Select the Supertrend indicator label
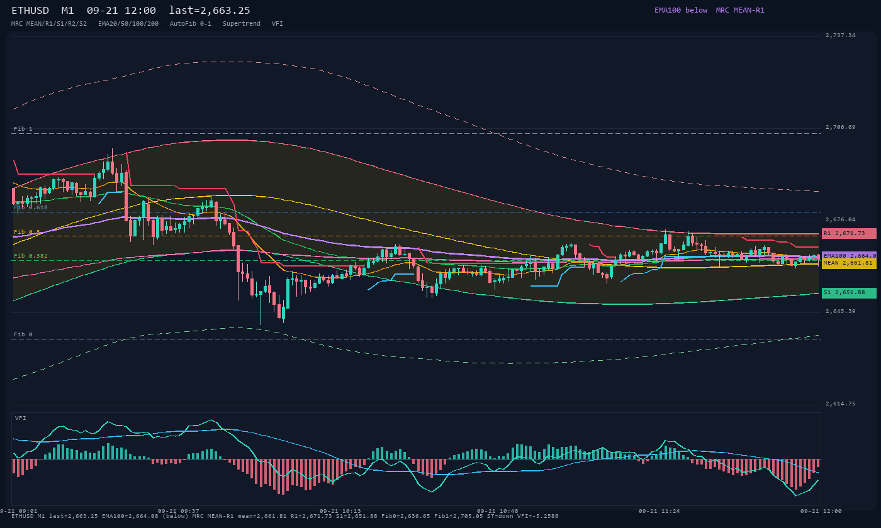Image resolution: width=881 pixels, height=528 pixels. tap(242, 23)
